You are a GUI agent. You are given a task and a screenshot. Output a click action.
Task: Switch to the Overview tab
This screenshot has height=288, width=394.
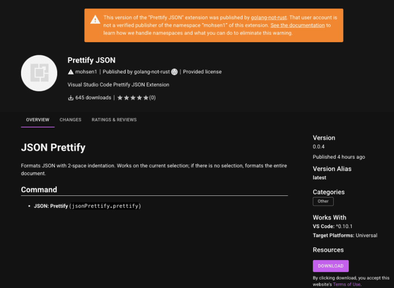pos(38,120)
